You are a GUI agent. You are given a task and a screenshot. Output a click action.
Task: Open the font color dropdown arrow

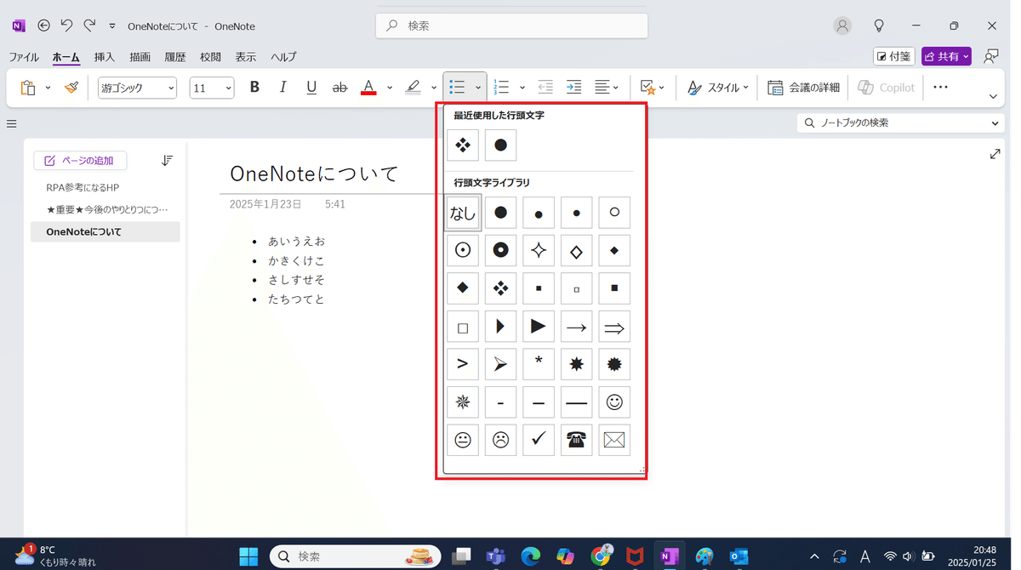pos(390,88)
